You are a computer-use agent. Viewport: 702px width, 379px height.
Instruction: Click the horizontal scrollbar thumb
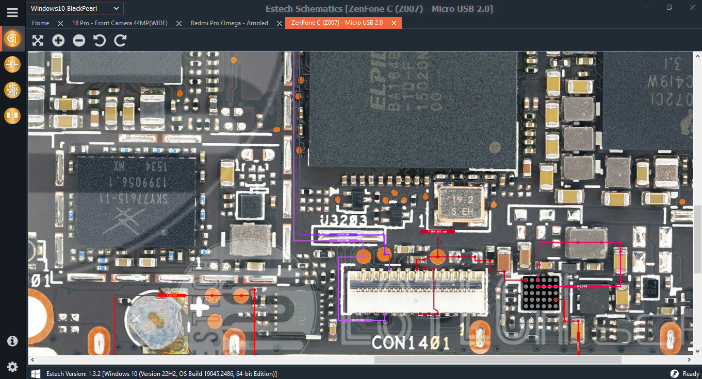coord(498,359)
